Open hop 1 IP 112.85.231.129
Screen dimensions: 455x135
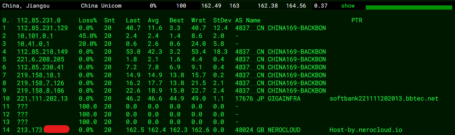42,28
